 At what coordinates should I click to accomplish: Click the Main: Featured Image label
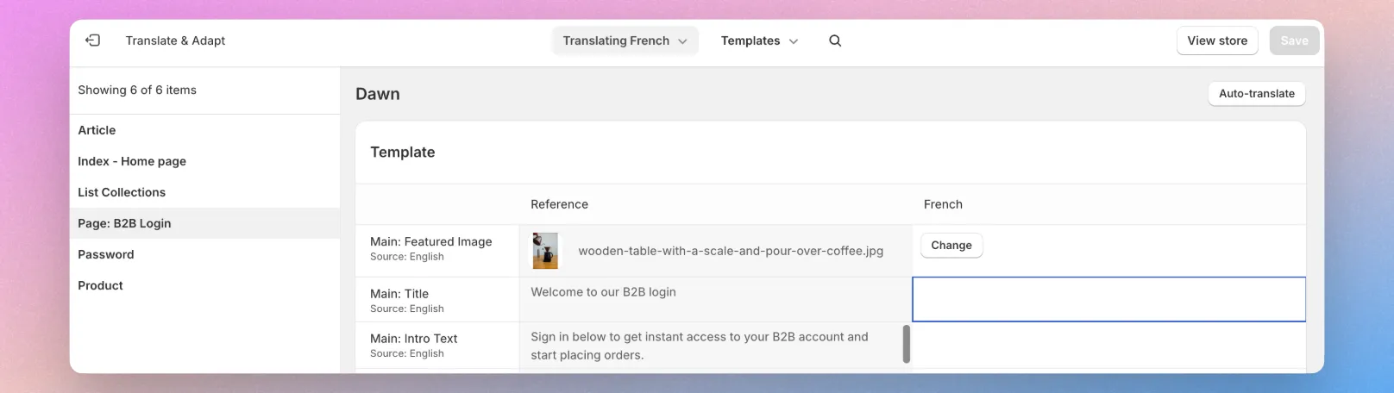pos(431,242)
